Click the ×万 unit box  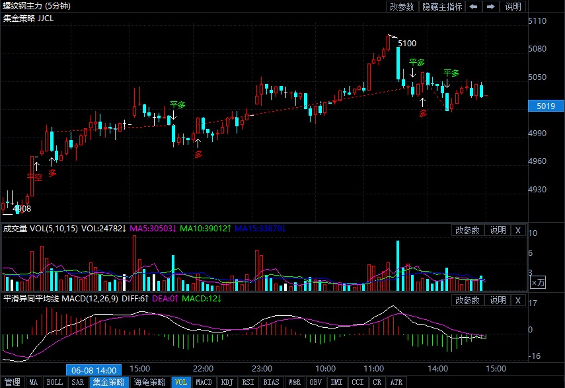[539, 282]
